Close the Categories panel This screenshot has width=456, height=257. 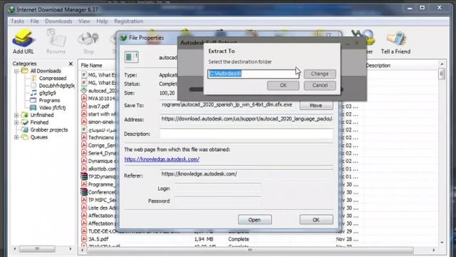pos(71,64)
